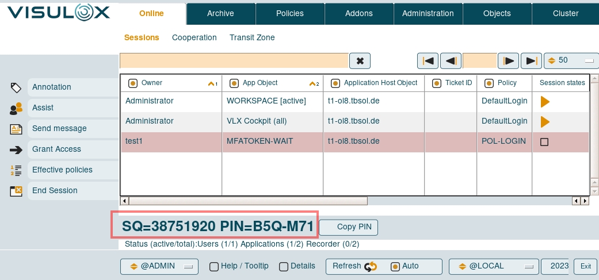The image size is (599, 280).
Task: Open the Transit Zone sub-tab
Action: click(252, 37)
